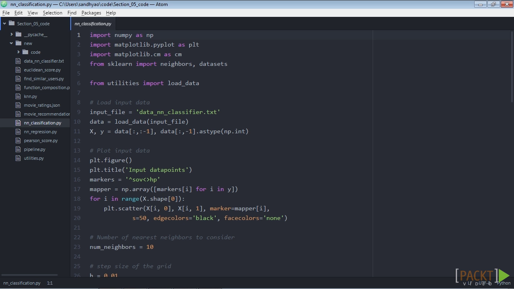Click the folder icon next to __pycache__
514x289 pixels.
[x=18, y=35]
